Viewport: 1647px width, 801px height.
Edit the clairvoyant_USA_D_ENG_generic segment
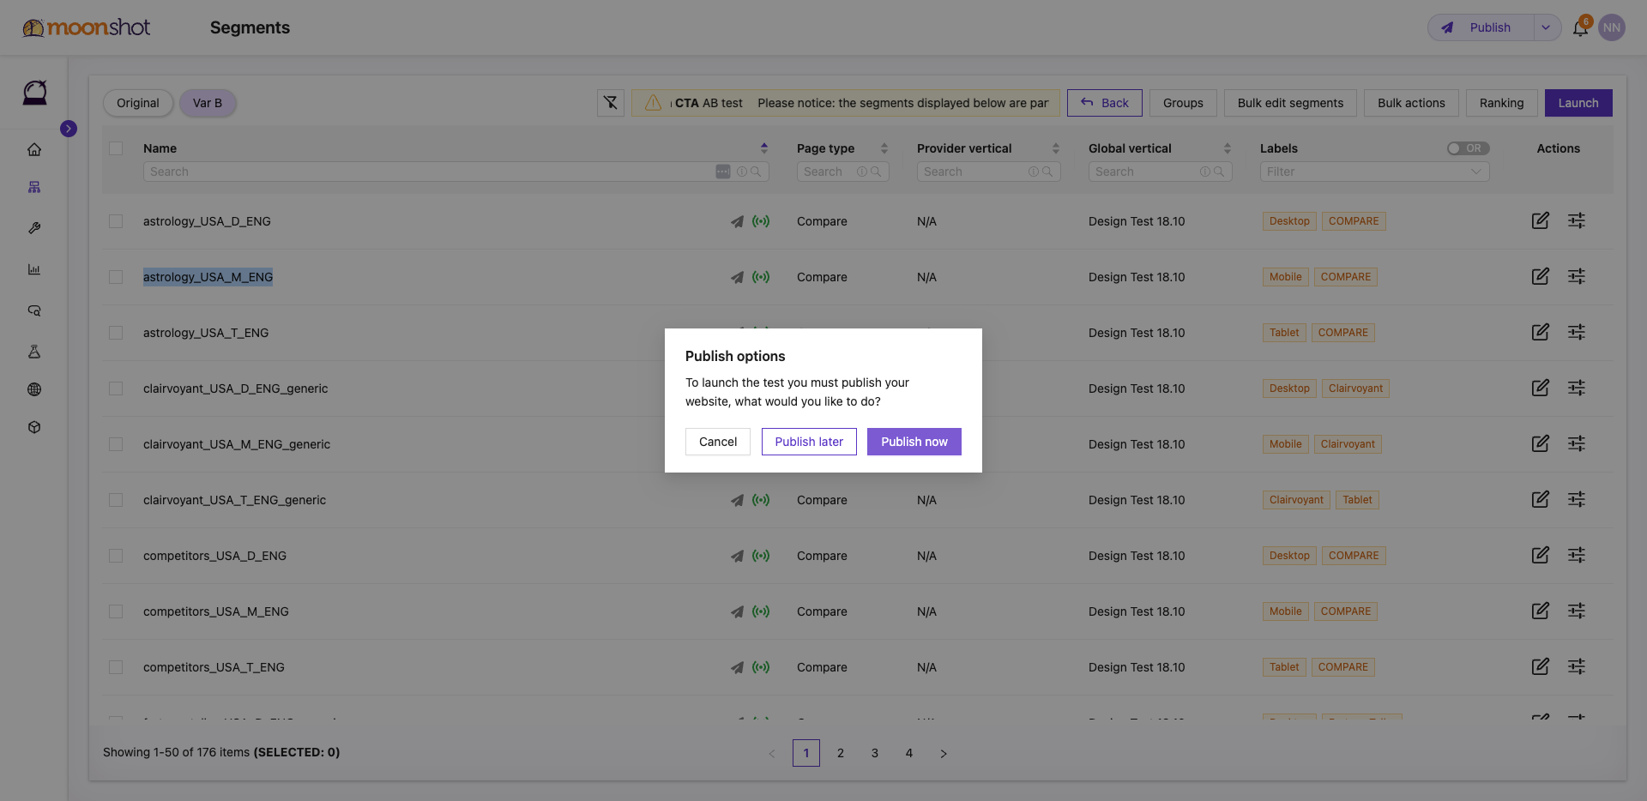coord(1541,388)
